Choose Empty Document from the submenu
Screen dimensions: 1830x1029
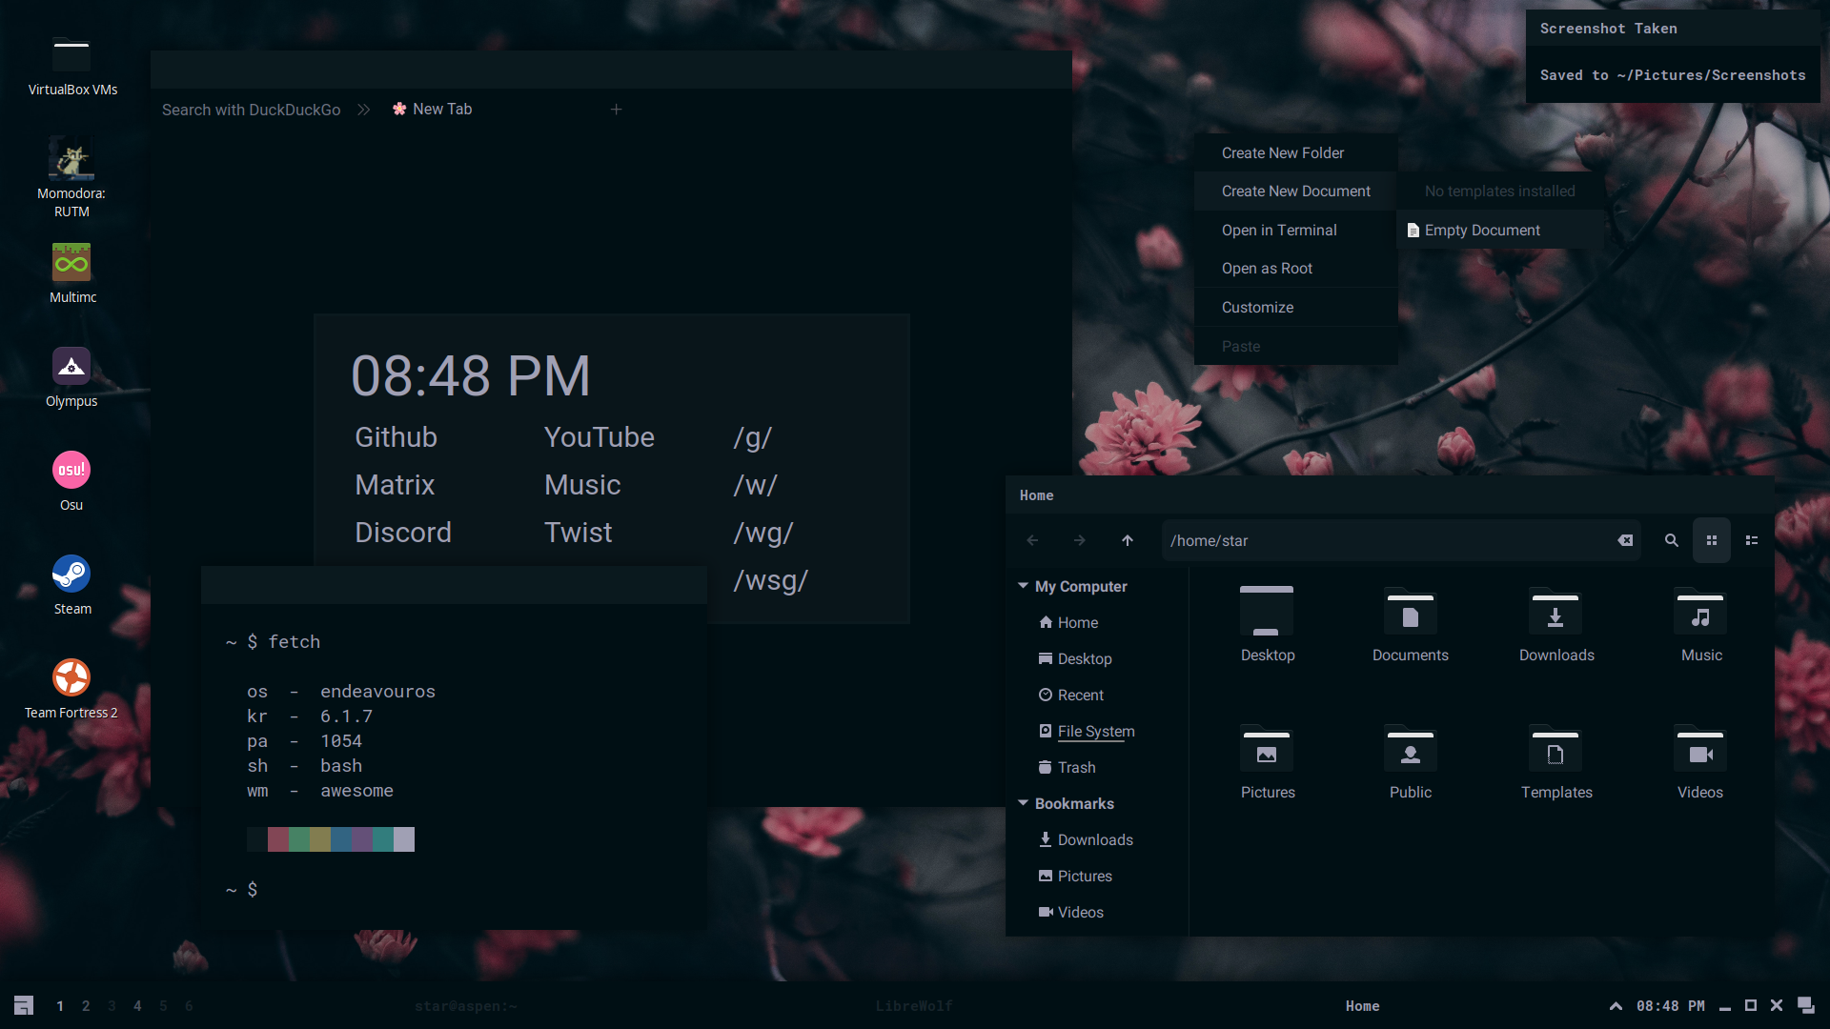point(1482,231)
